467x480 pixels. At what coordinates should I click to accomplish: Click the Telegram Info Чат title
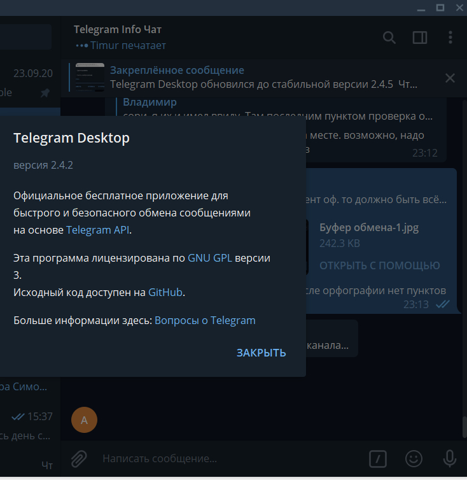point(118,29)
